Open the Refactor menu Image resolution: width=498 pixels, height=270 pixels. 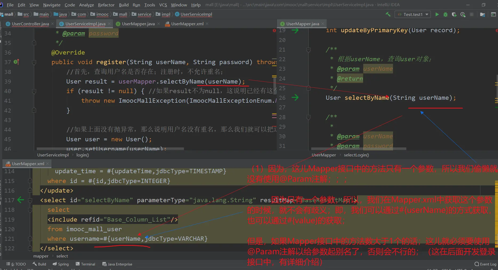point(106,5)
